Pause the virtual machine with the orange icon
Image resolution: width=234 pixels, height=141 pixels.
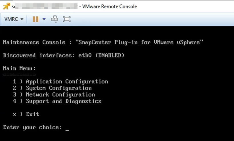coord(35,19)
